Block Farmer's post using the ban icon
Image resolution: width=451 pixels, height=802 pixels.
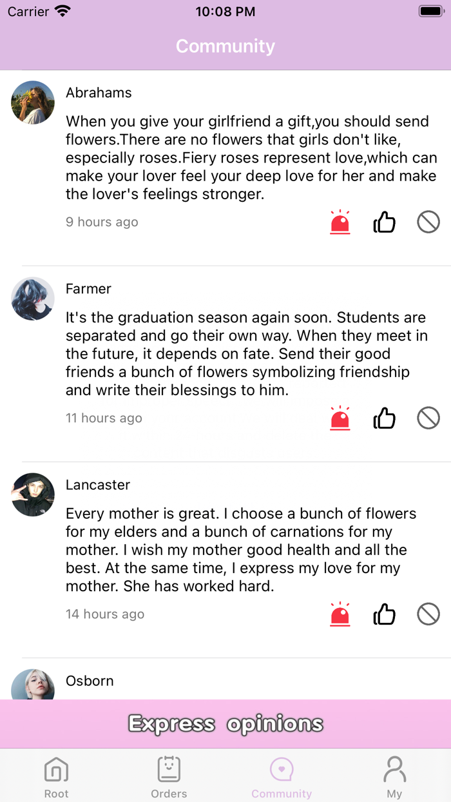coord(428,418)
